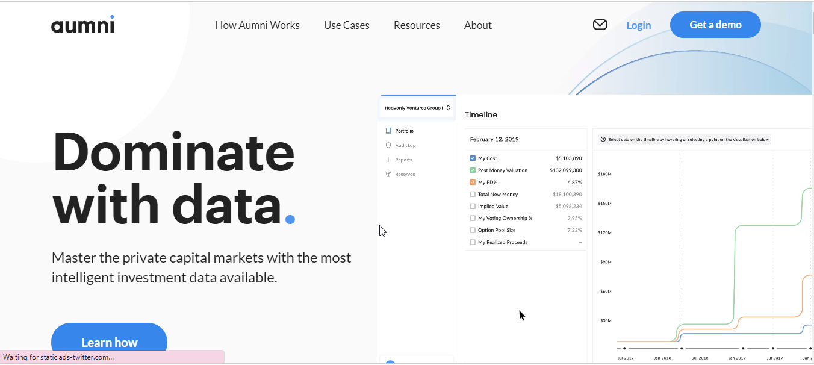
Task: Click the blue circle icon at sidebar bottom
Action: (391, 361)
